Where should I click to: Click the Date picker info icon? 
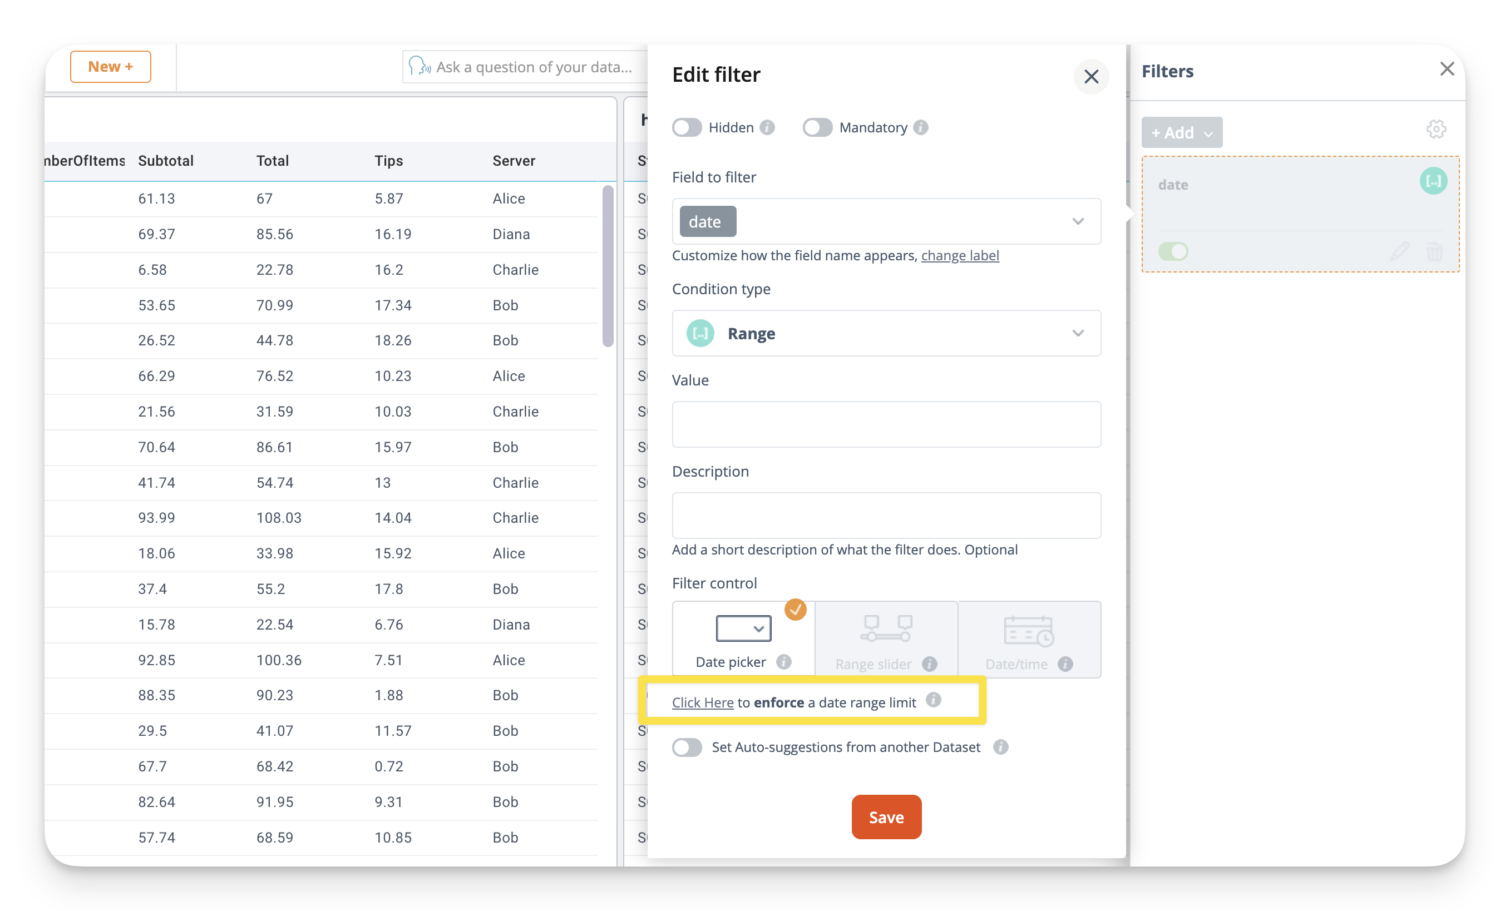click(783, 662)
